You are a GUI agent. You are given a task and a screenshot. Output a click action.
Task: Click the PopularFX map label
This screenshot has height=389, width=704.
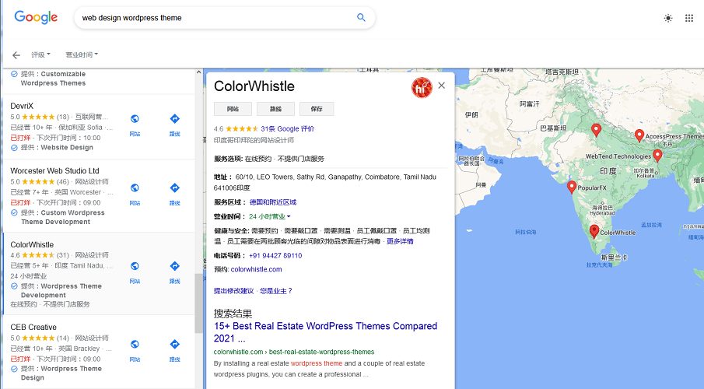[592, 187]
